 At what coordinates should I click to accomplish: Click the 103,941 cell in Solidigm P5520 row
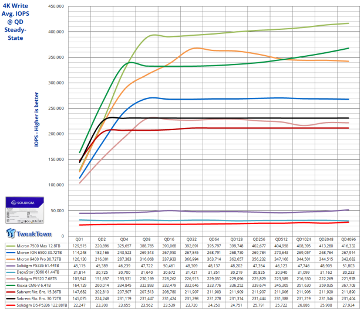(79, 278)
